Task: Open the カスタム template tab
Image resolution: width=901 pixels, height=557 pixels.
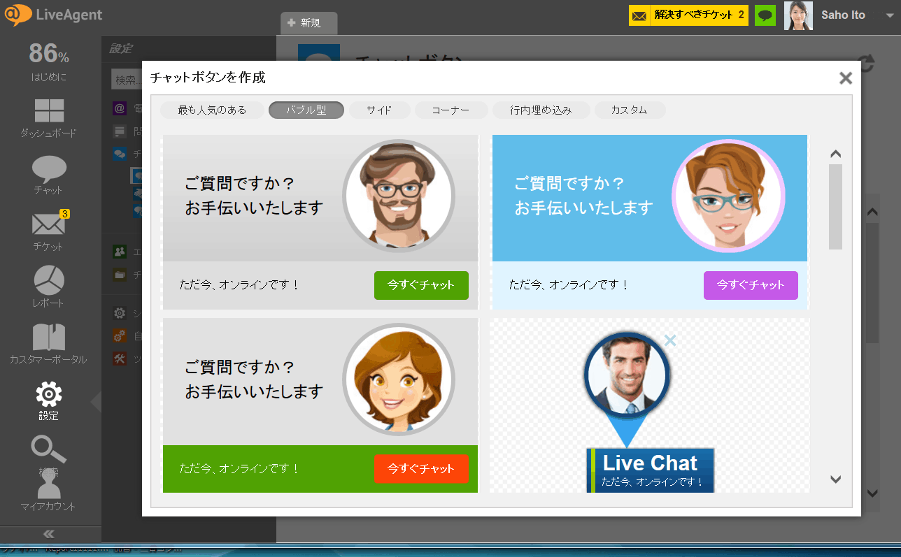Action: [x=629, y=110]
